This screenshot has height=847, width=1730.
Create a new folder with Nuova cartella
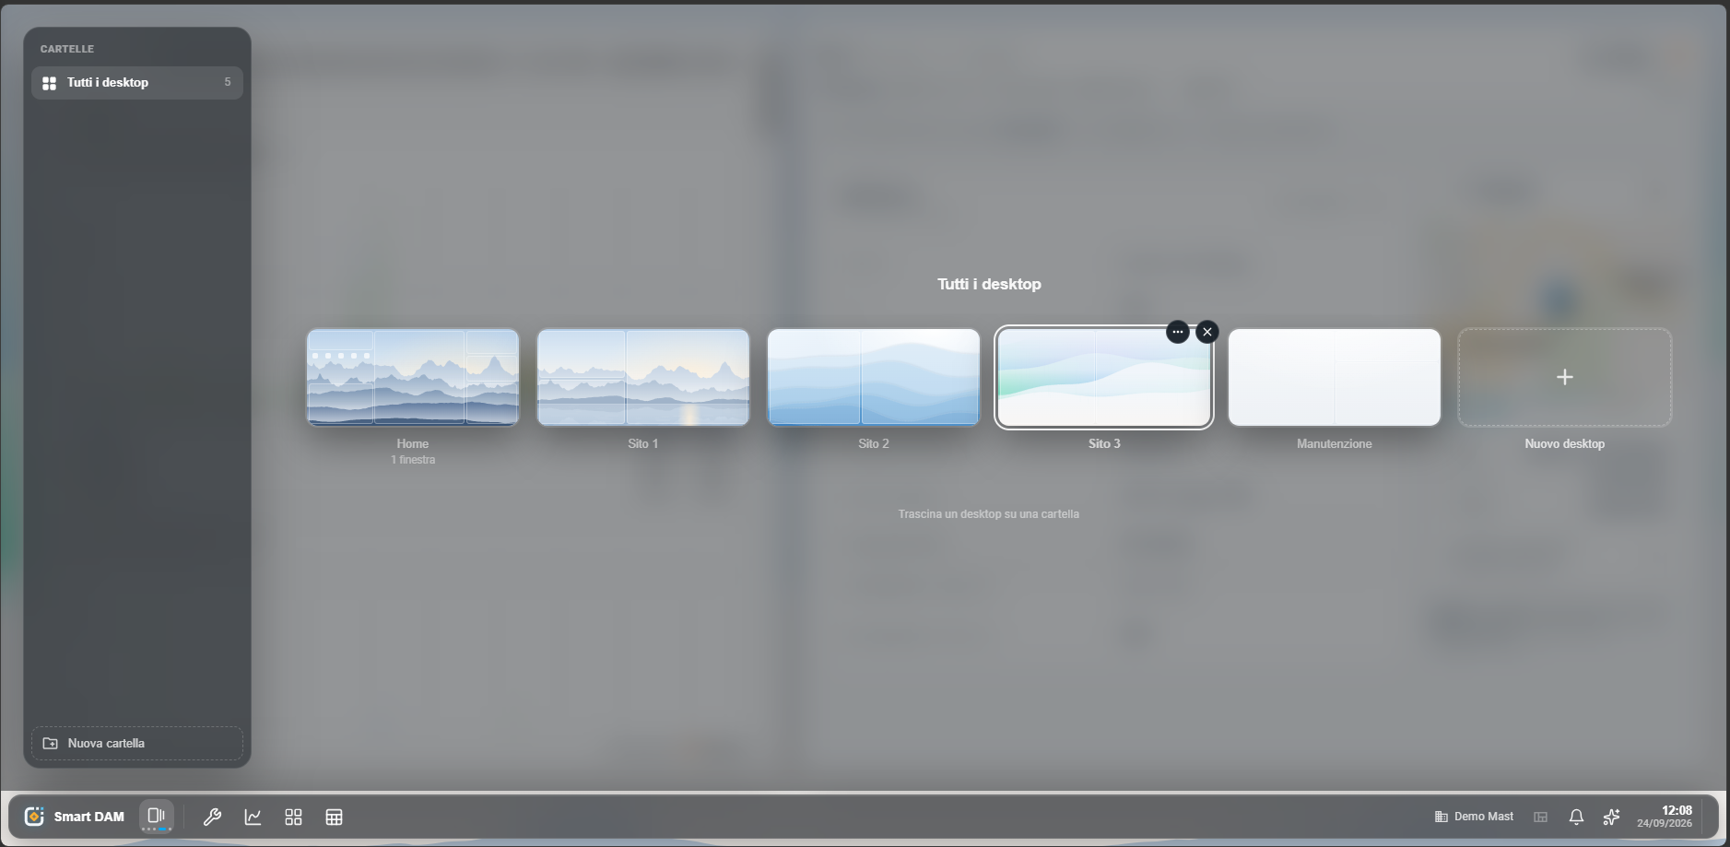(x=137, y=743)
